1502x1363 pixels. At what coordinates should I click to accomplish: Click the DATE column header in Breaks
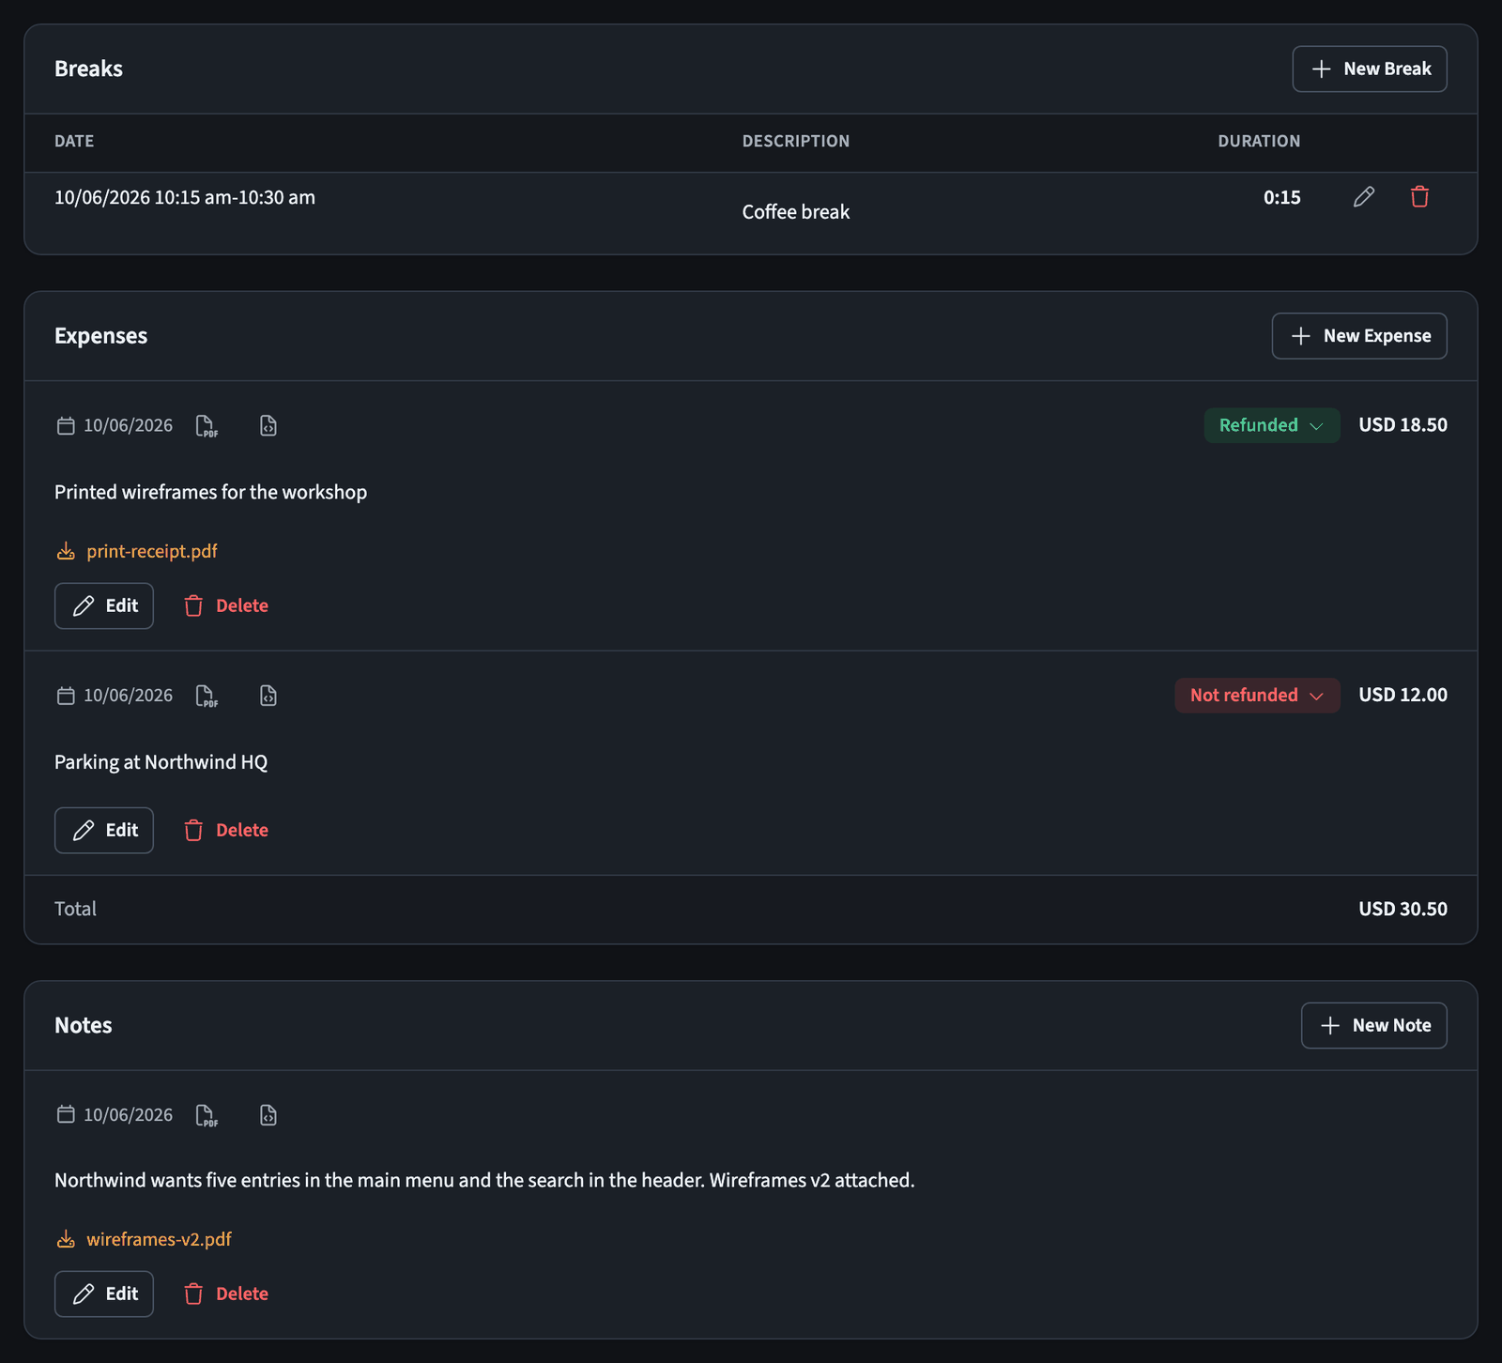tap(74, 141)
